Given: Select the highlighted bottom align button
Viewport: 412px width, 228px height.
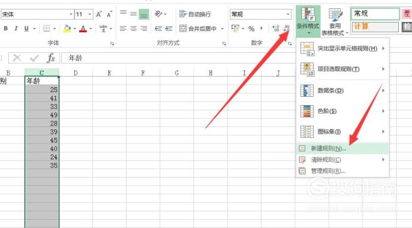Looking at the screenshot, I should 143,14.
